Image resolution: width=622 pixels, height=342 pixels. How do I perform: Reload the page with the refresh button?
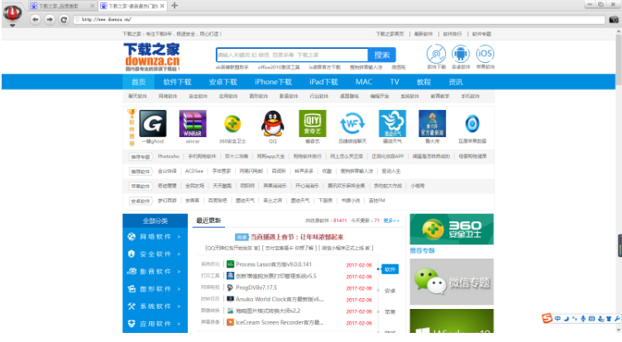(64, 20)
